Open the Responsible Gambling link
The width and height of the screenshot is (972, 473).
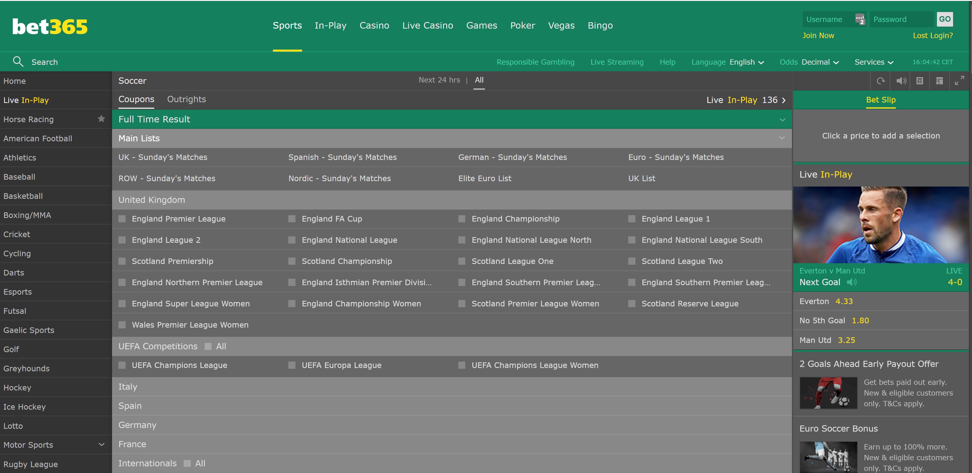point(535,62)
